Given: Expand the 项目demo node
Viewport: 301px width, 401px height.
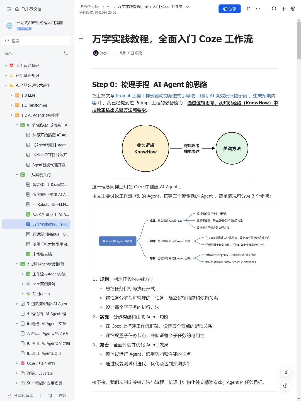Looking at the screenshot, I should point(23,294).
